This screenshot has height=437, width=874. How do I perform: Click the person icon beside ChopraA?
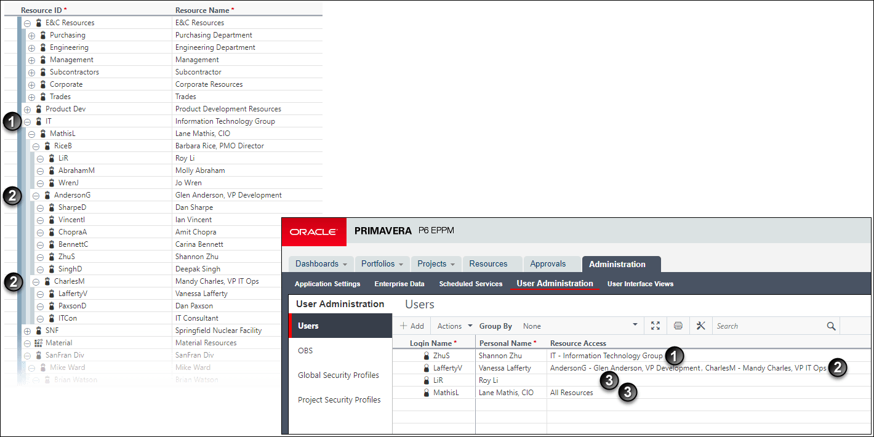pyautogui.click(x=52, y=232)
